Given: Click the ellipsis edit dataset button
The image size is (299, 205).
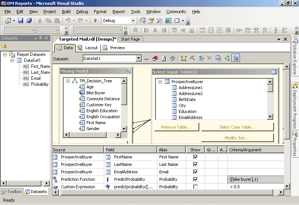Looking at the screenshot, I should [147, 59].
